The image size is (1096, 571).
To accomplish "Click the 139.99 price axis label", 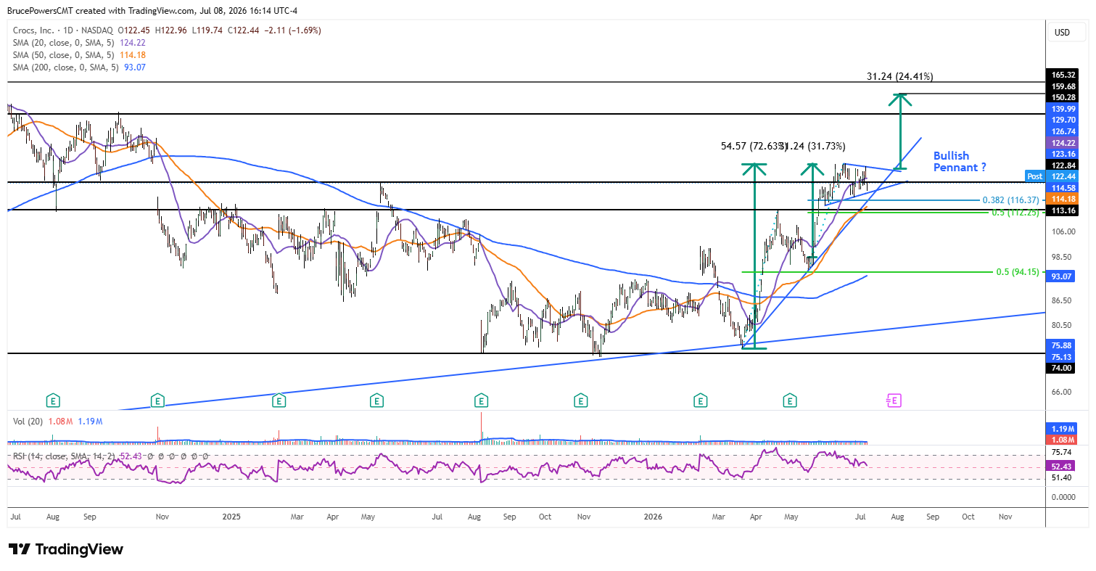I will click(x=1062, y=108).
